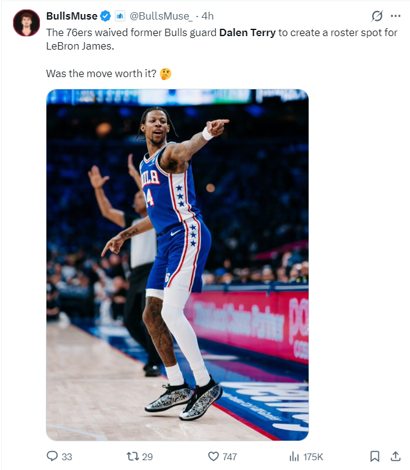Like the post with heart icon
This screenshot has width=410, height=470.
point(213,457)
